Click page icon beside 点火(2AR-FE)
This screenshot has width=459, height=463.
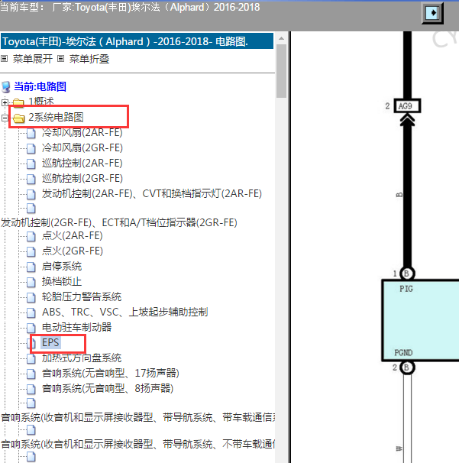click(31, 236)
